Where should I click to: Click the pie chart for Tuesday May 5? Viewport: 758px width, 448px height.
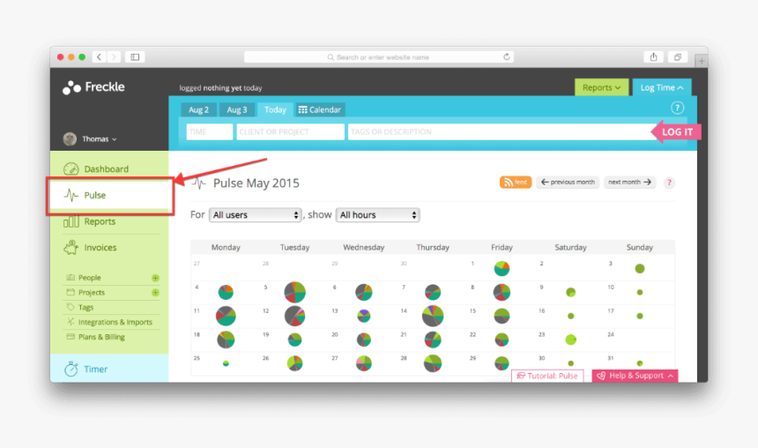(x=295, y=292)
